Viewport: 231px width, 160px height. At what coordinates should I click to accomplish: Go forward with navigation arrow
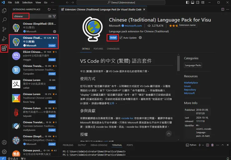pos(72,3)
